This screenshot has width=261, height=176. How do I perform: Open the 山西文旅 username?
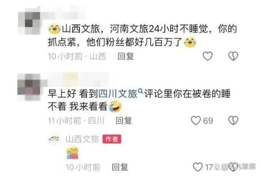coord(82,139)
